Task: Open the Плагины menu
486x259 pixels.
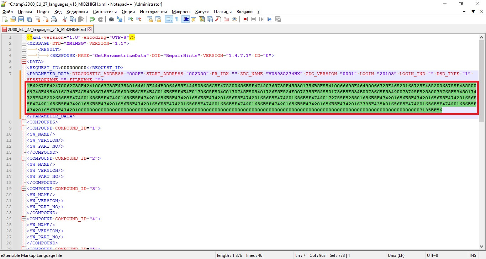Action: click(x=223, y=11)
